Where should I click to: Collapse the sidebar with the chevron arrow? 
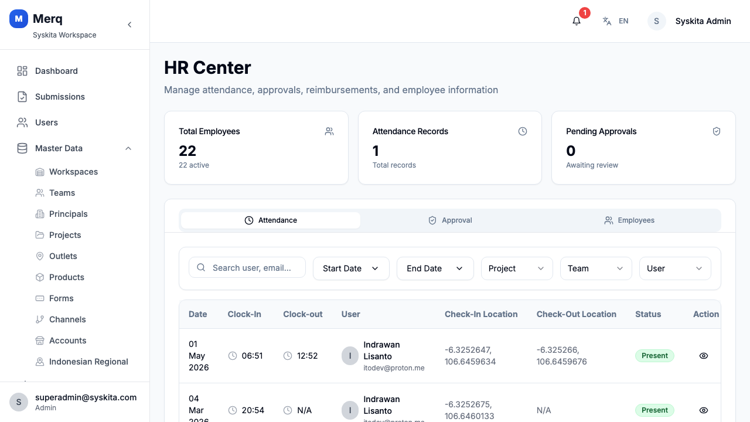129,25
